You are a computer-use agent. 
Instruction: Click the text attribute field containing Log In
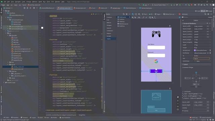click(202, 58)
